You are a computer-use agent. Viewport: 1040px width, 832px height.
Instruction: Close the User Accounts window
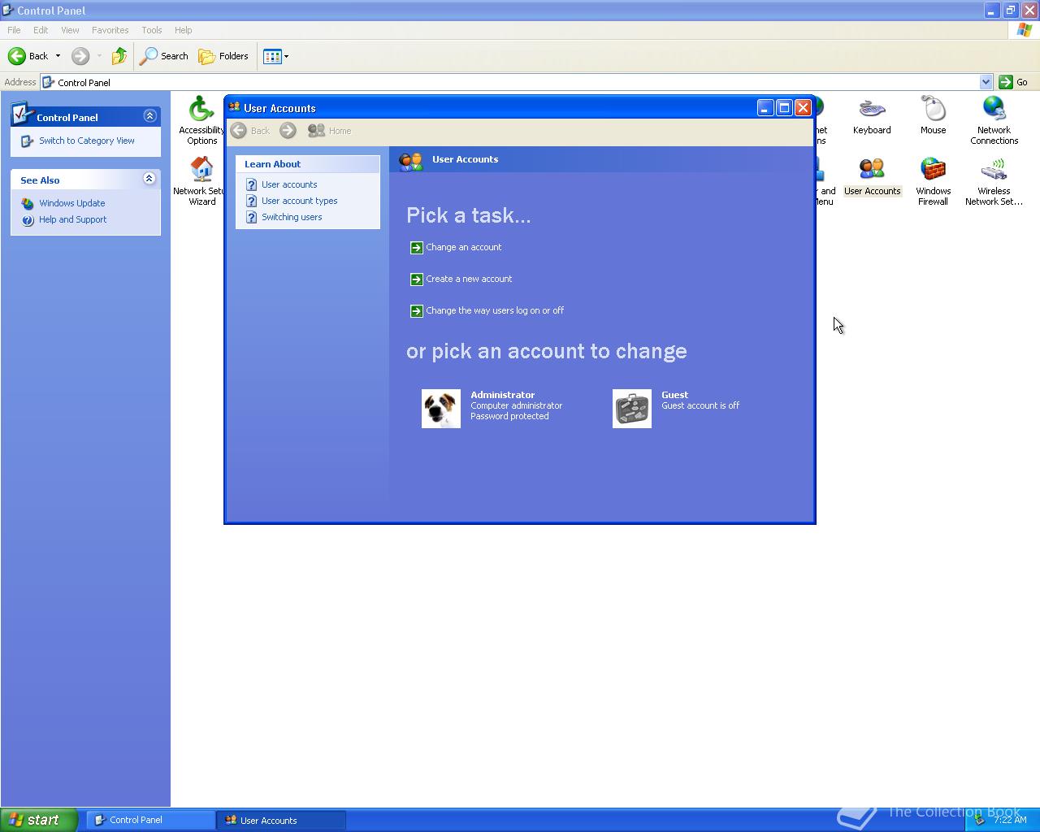[803, 107]
